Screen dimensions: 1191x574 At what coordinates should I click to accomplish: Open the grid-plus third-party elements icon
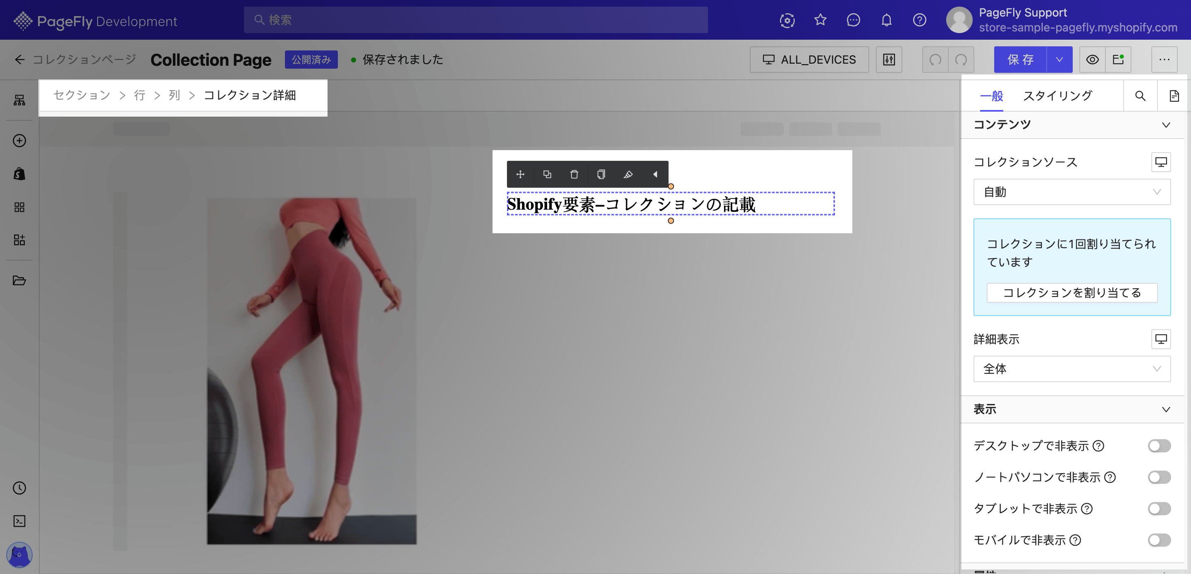pyautogui.click(x=19, y=240)
